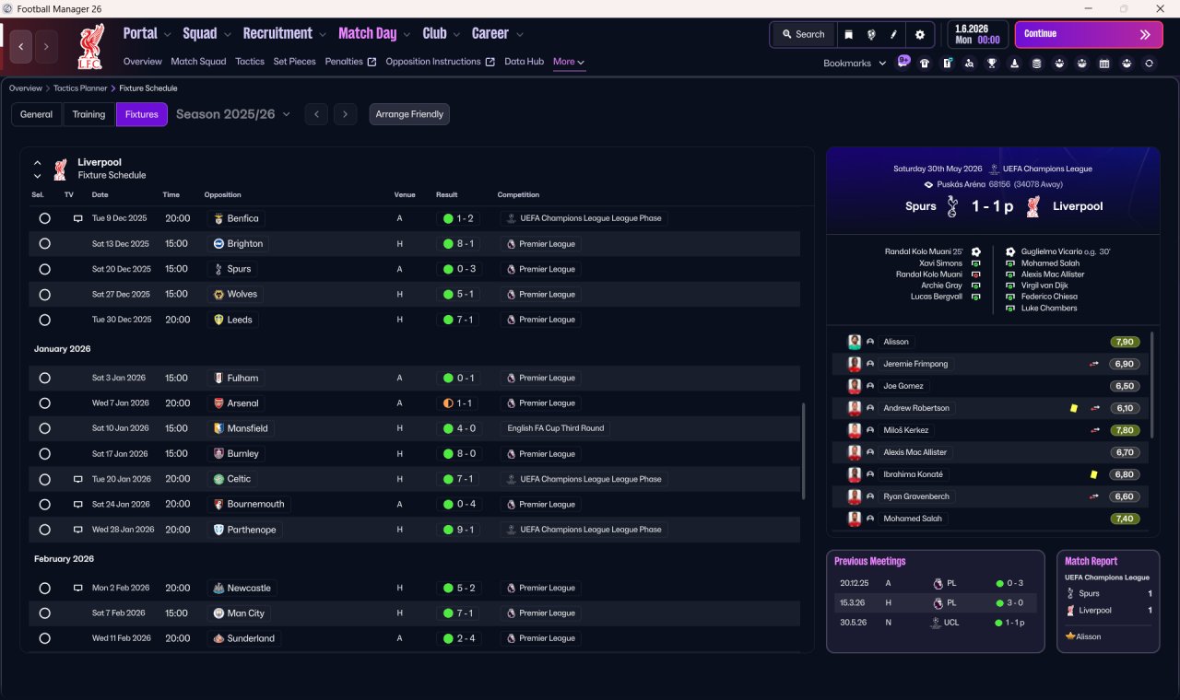This screenshot has height=700, width=1180.
Task: Open the Tactics sub-menu item
Action: coord(250,62)
